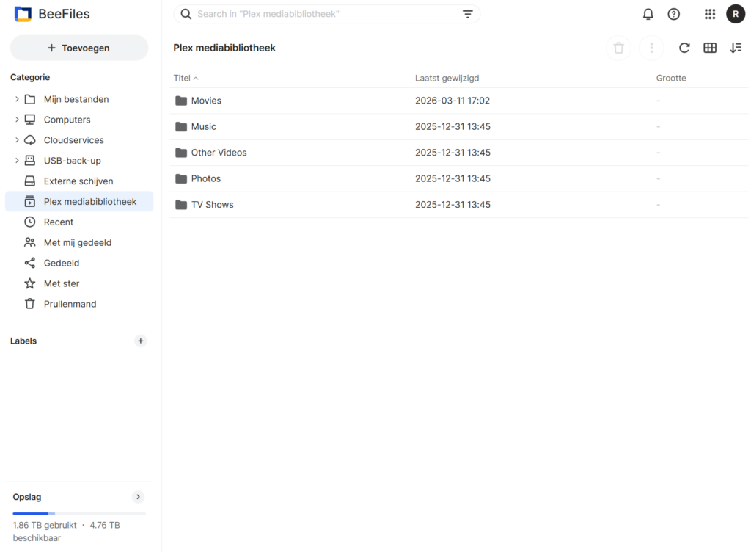751x552 pixels.
Task: Sort the list by Titel column header
Action: (182, 78)
